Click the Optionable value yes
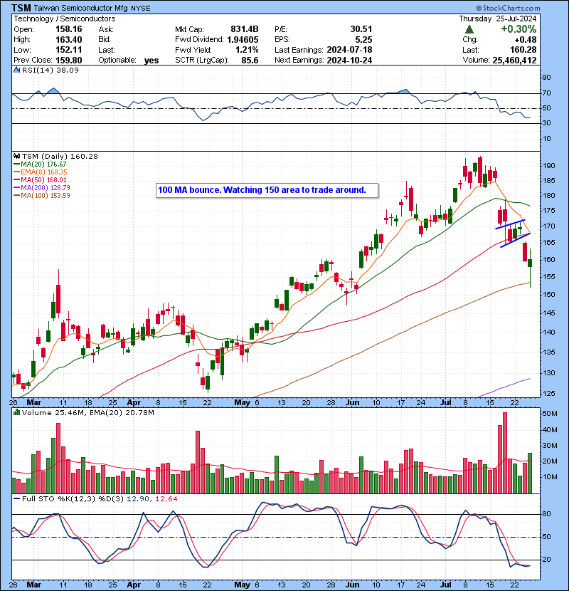 click(151, 61)
